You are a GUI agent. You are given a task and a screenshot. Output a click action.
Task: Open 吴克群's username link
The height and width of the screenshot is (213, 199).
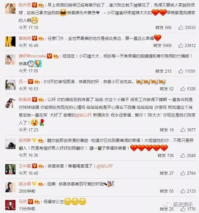pos(25,140)
